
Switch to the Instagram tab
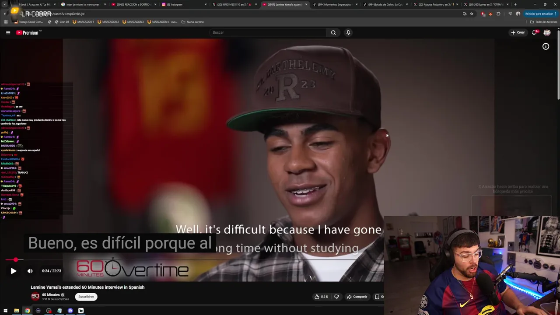(x=184, y=4)
